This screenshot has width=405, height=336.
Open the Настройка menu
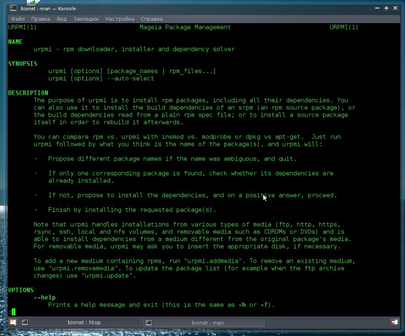tap(119, 19)
